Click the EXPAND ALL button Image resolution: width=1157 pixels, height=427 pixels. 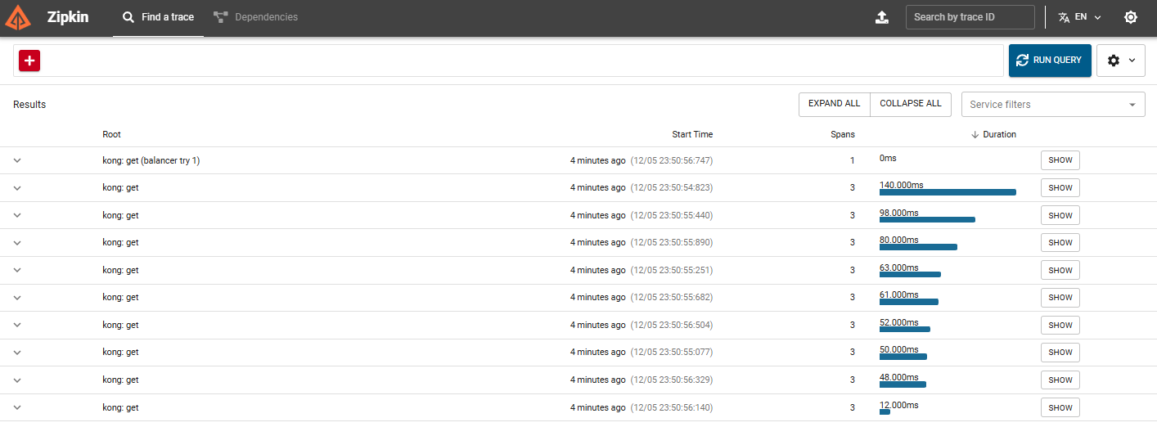pyautogui.click(x=834, y=104)
